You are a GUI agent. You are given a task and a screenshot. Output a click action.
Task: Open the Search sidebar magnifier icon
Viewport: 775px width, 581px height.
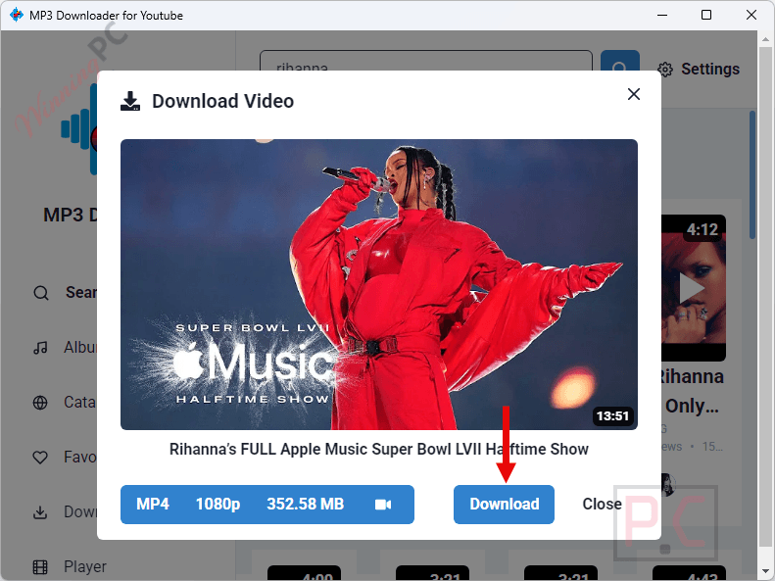point(40,293)
